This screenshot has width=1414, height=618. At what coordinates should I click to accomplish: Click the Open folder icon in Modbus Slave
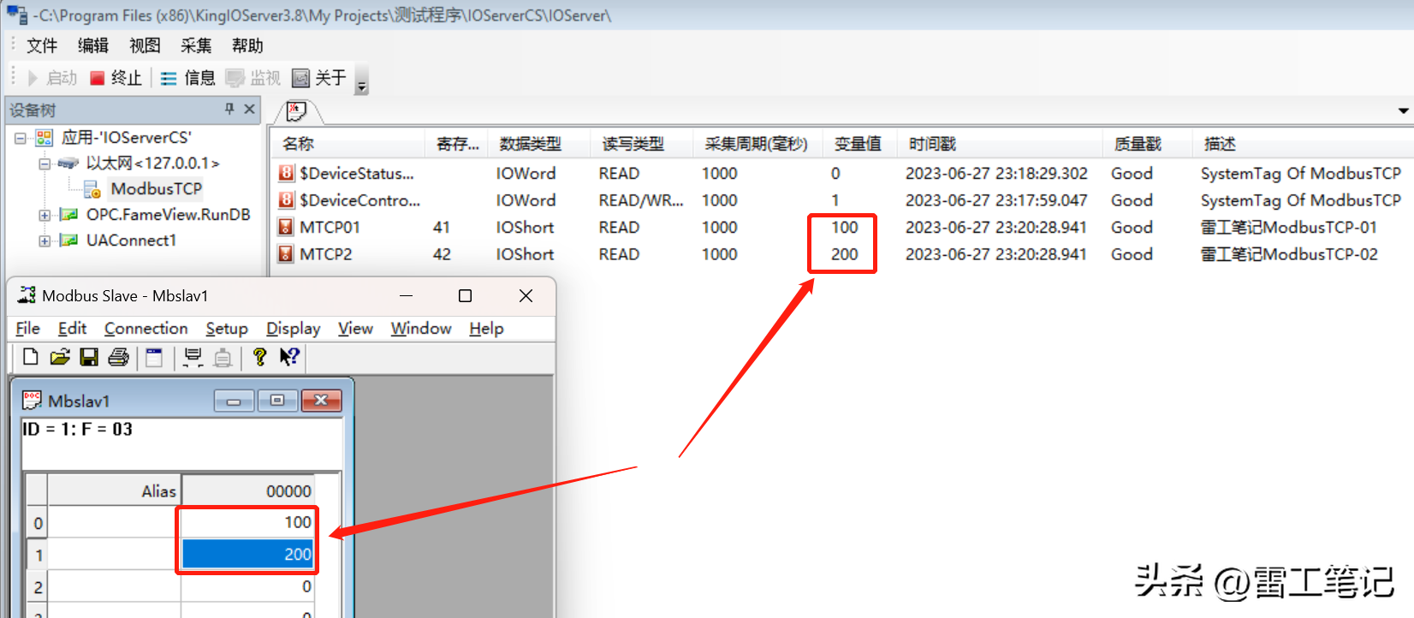tap(60, 357)
